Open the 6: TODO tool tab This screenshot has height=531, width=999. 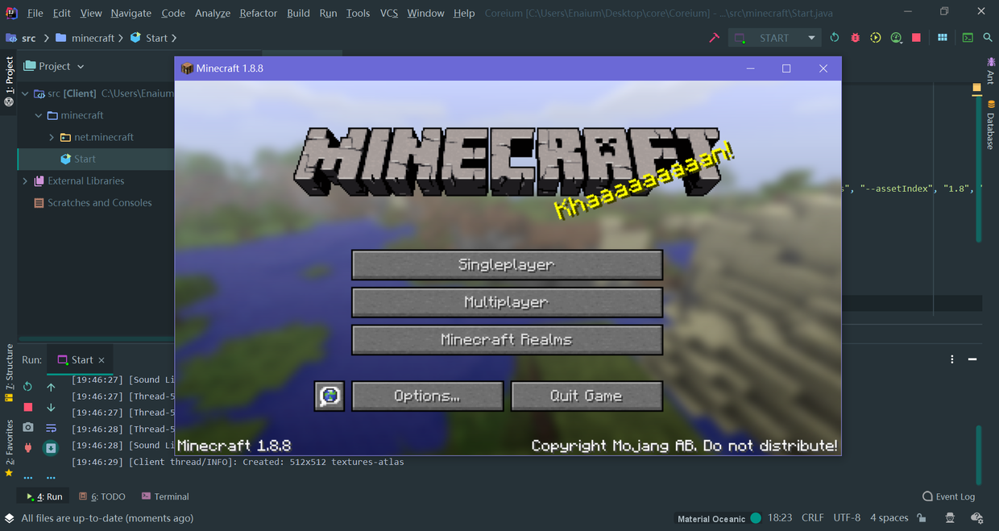click(x=102, y=496)
